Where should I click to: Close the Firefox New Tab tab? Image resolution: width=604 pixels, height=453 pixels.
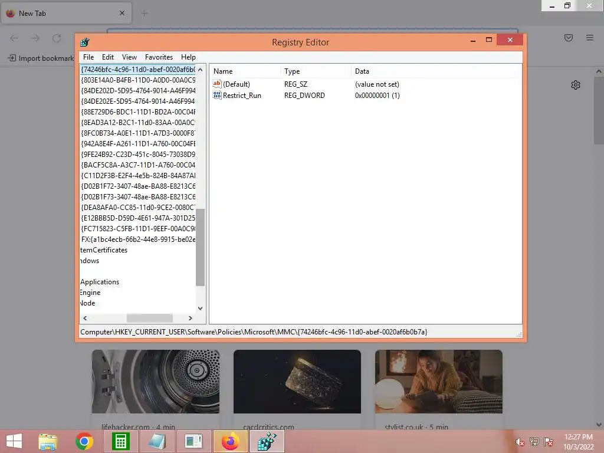[122, 13]
